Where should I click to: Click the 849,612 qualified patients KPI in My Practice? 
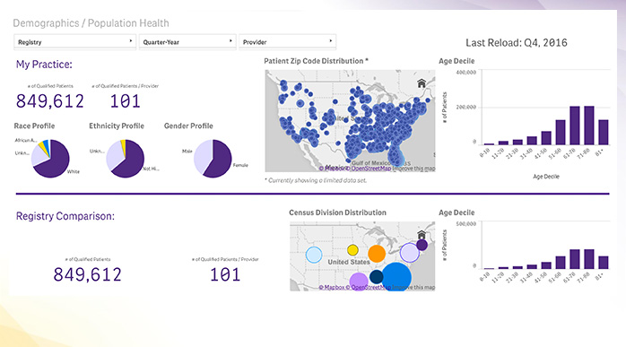click(x=50, y=101)
